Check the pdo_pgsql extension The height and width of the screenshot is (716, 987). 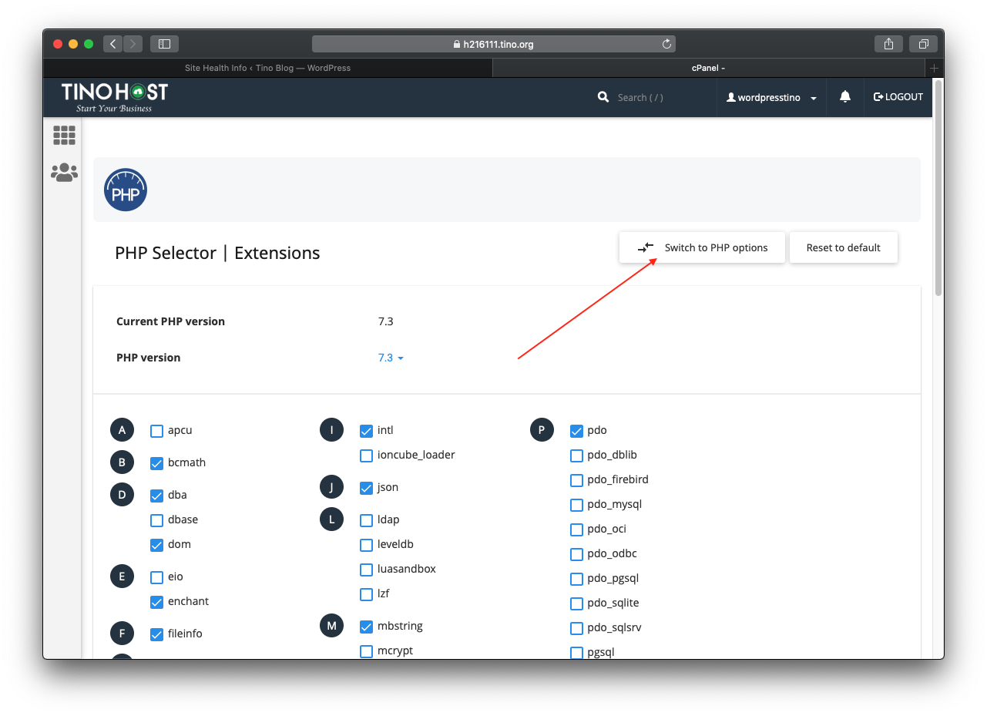tap(576, 579)
